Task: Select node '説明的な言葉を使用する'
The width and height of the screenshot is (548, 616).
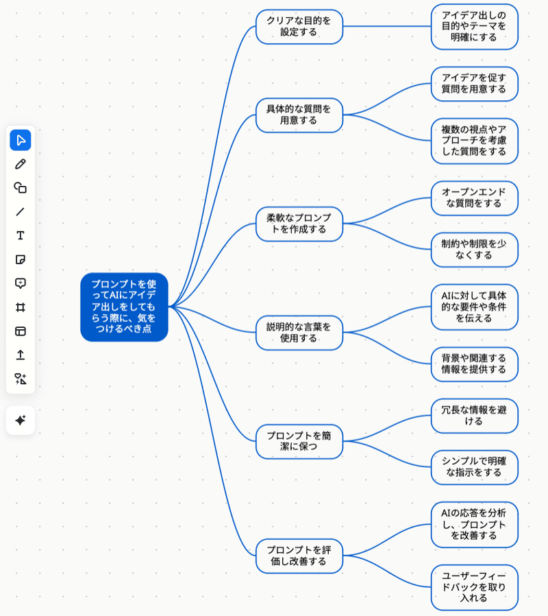Action: pos(299,333)
